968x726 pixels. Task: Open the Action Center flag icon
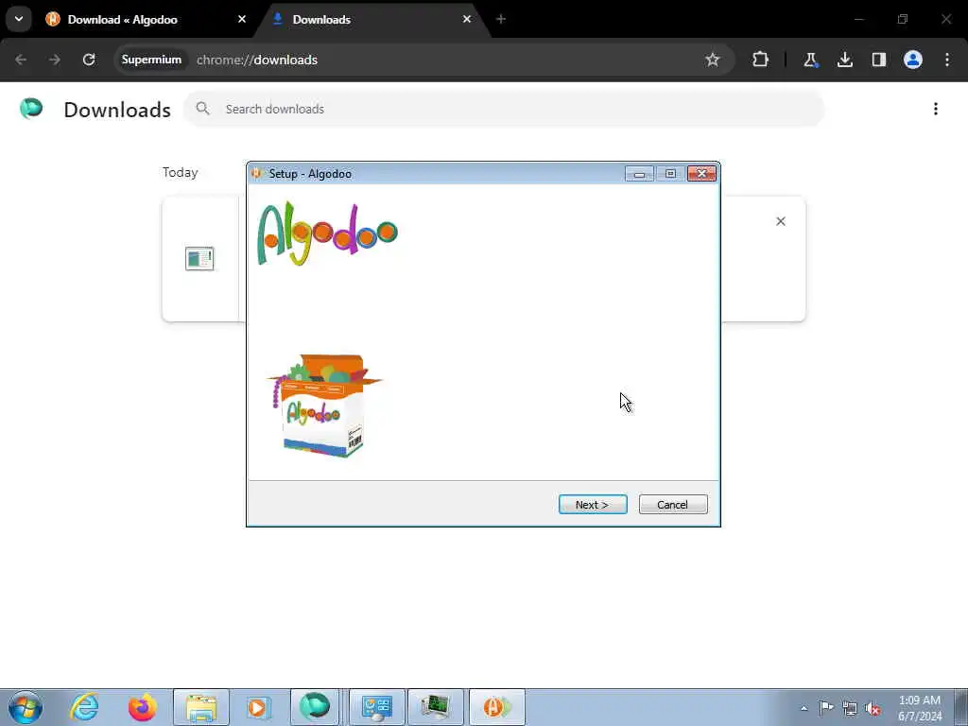826,708
